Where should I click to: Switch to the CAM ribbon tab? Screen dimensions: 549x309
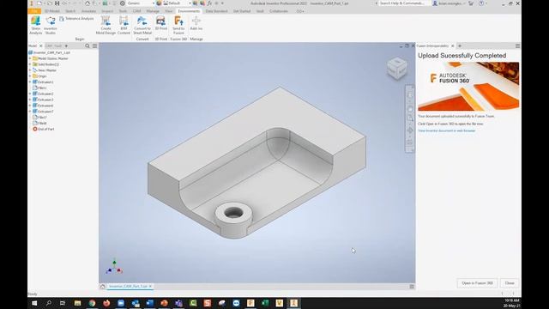(x=136, y=11)
